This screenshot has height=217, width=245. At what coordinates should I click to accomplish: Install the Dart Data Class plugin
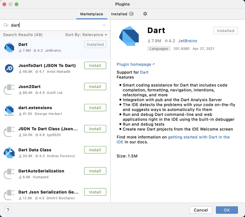click(95, 150)
